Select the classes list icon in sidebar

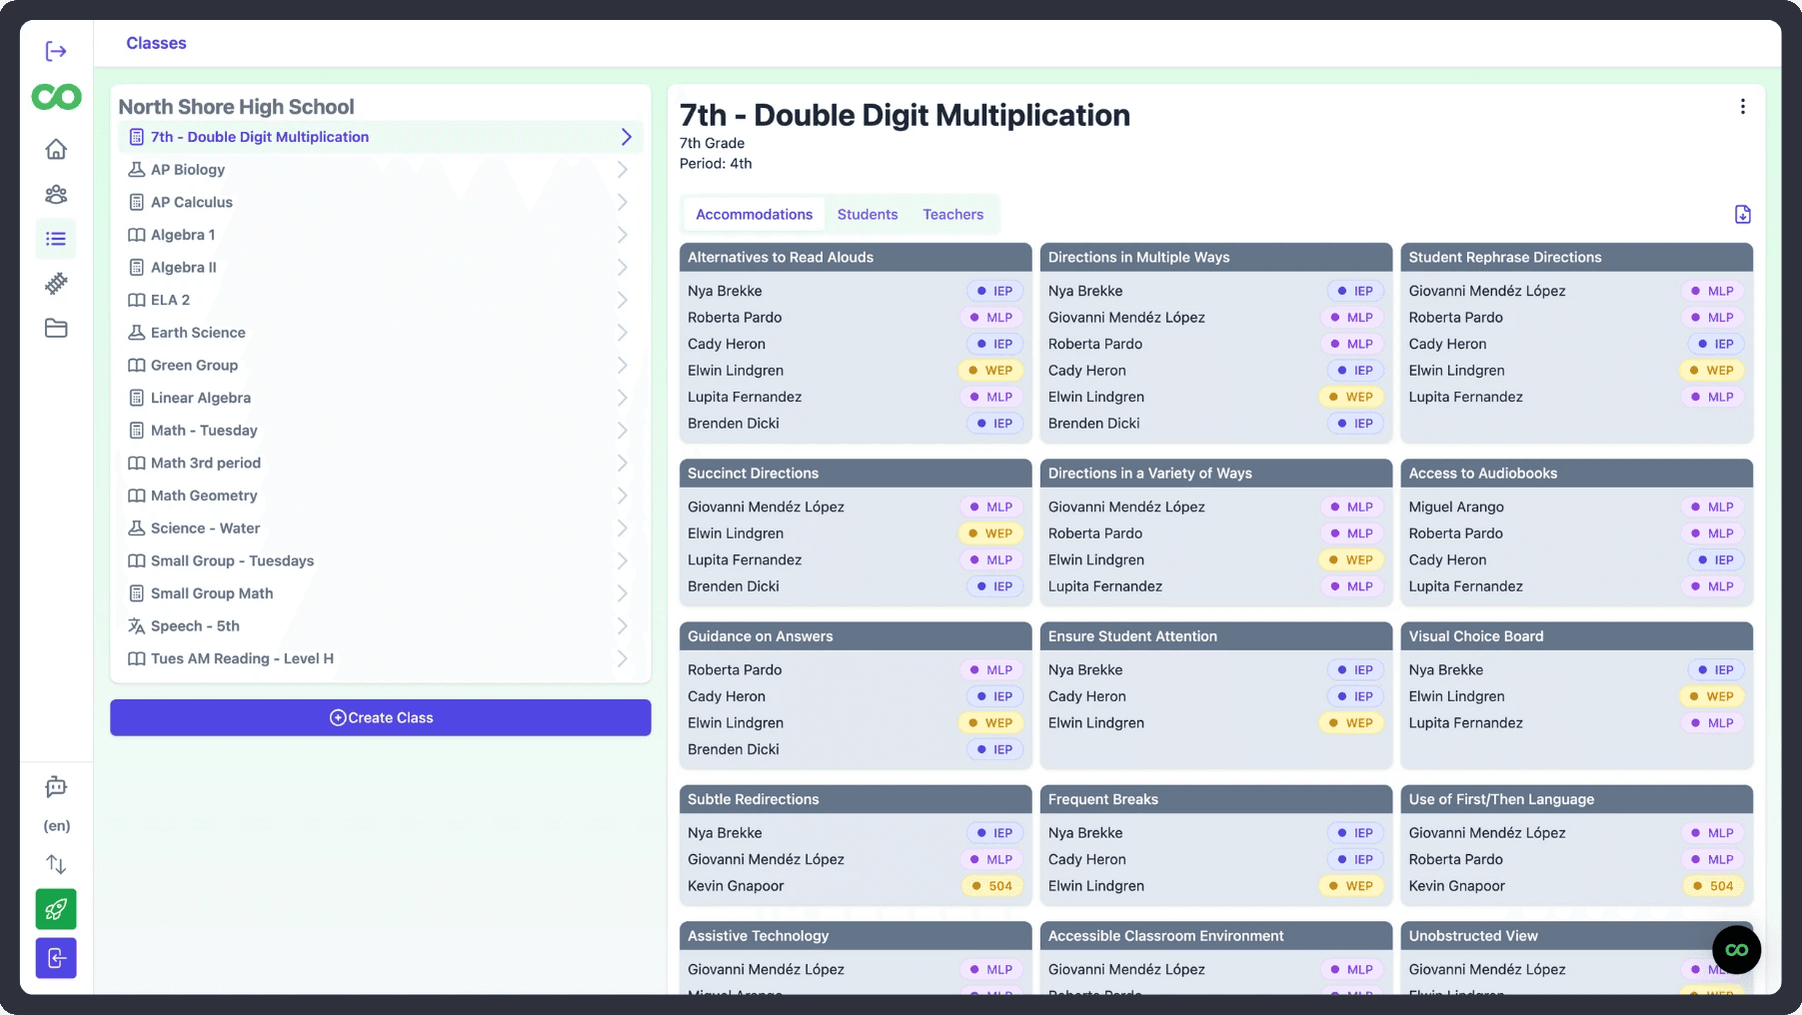[56, 239]
